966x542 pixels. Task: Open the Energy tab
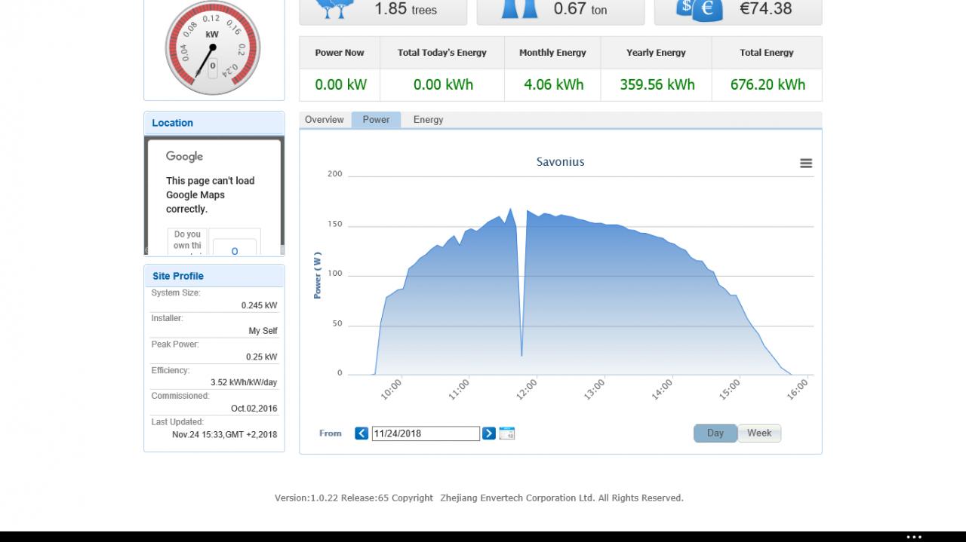428,120
